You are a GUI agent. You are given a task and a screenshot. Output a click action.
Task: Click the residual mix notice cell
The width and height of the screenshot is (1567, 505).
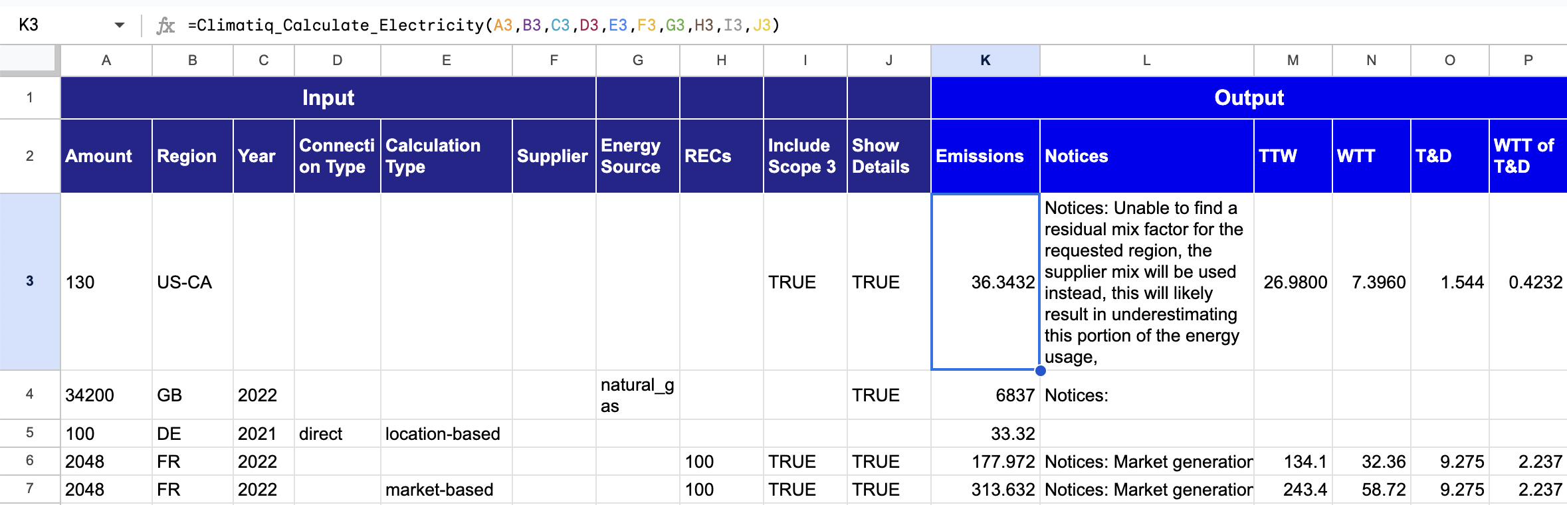click(x=1147, y=282)
